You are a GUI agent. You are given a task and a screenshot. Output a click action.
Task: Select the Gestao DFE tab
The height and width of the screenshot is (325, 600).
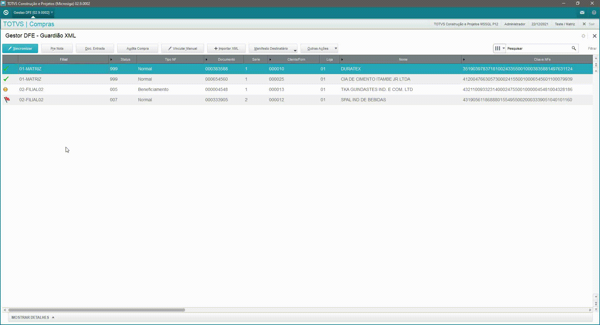(31, 12)
